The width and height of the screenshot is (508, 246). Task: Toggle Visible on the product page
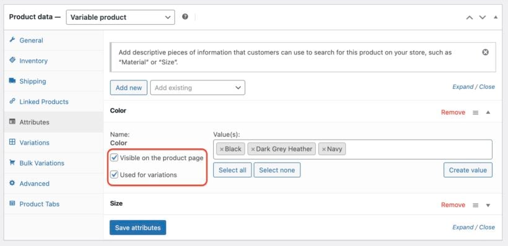click(x=114, y=158)
